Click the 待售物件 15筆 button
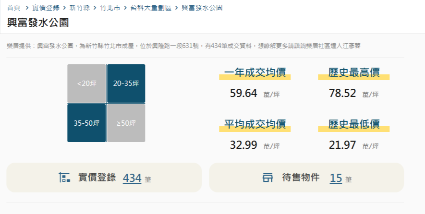425x214 pixels. (x=306, y=178)
